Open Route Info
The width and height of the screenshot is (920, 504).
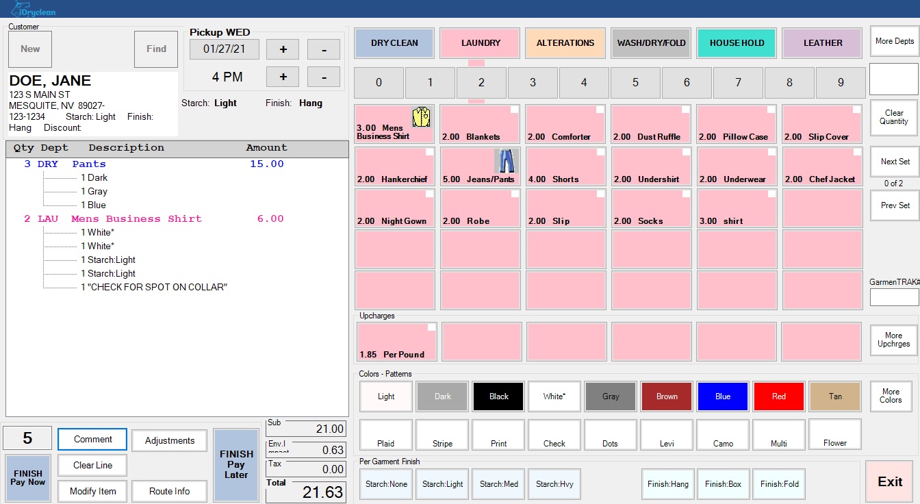pyautogui.click(x=169, y=491)
